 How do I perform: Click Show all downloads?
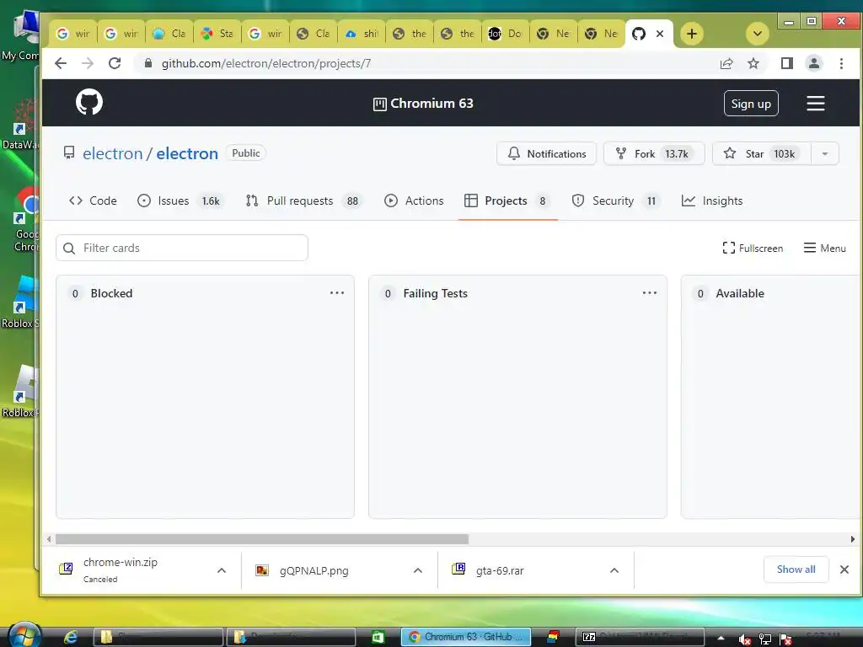pos(796,569)
